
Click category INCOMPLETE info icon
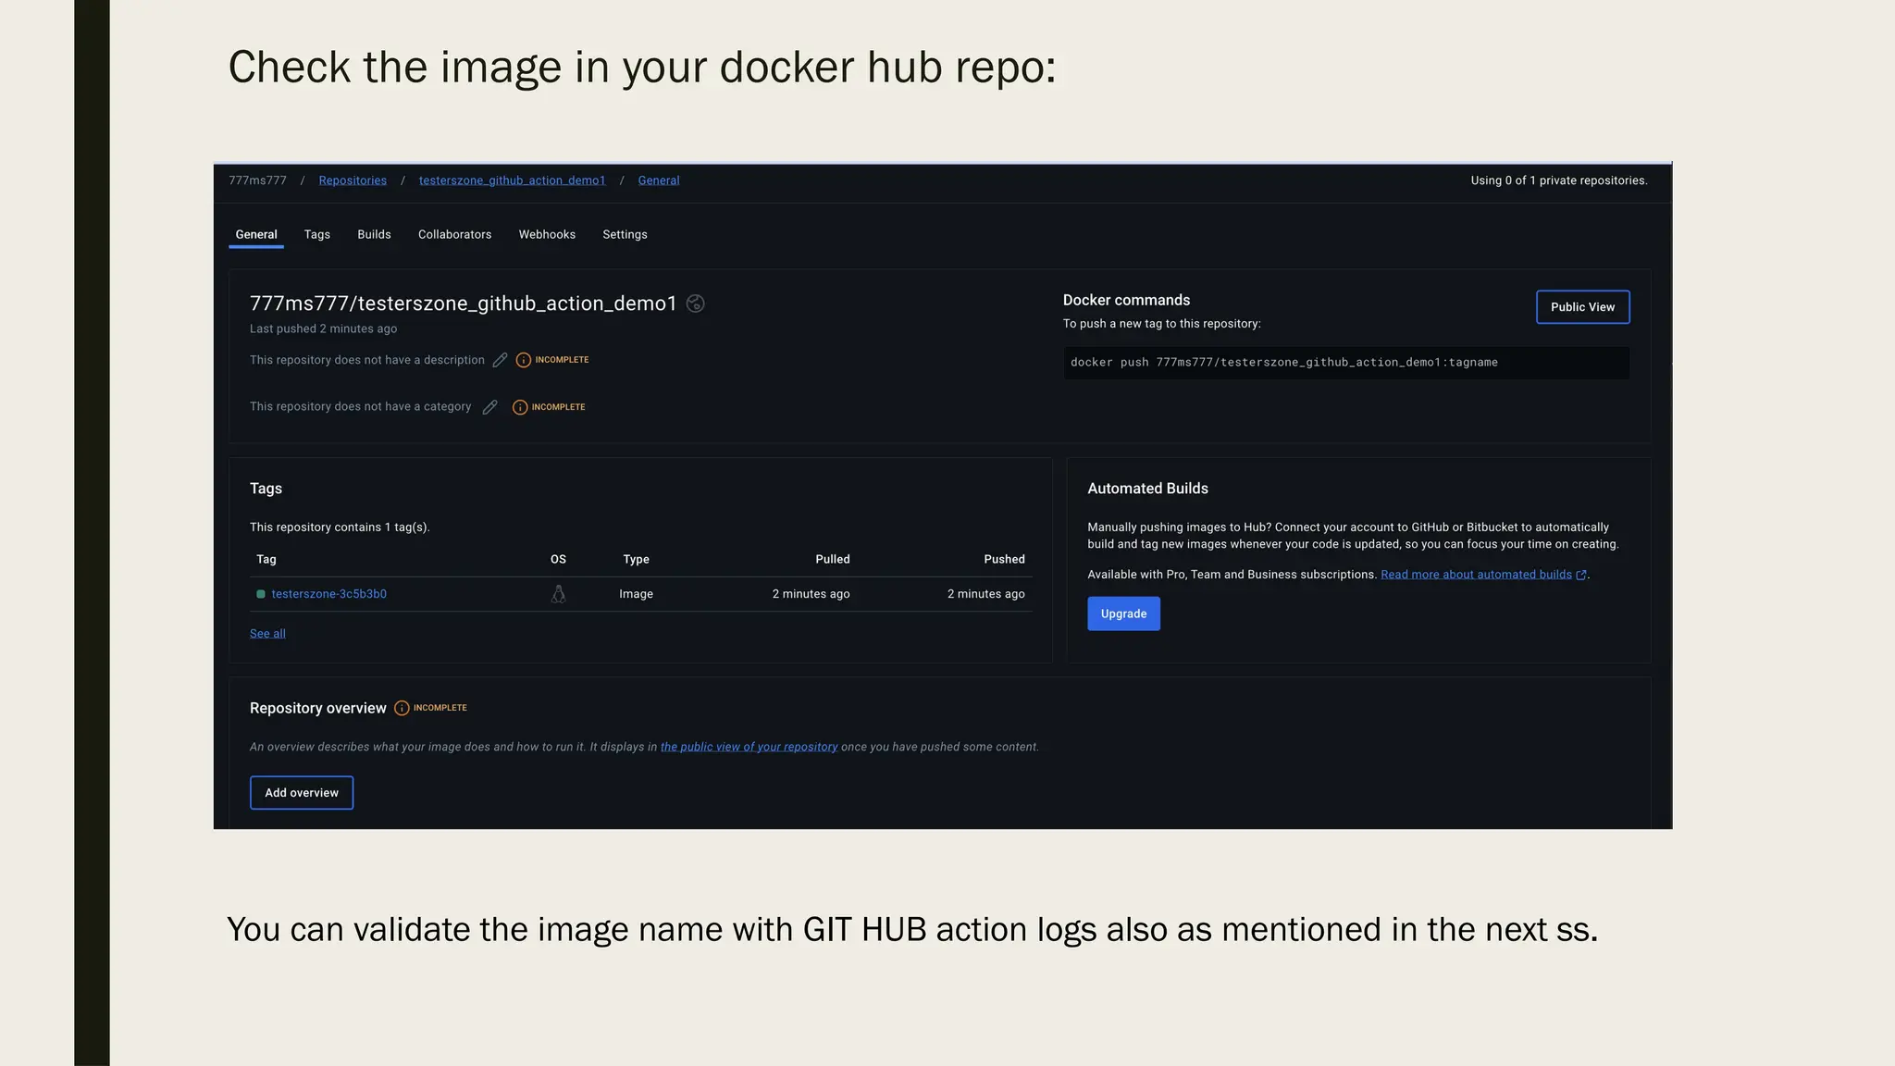coord(520,407)
